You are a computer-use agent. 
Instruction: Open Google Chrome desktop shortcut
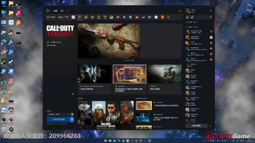click(x=4, y=53)
